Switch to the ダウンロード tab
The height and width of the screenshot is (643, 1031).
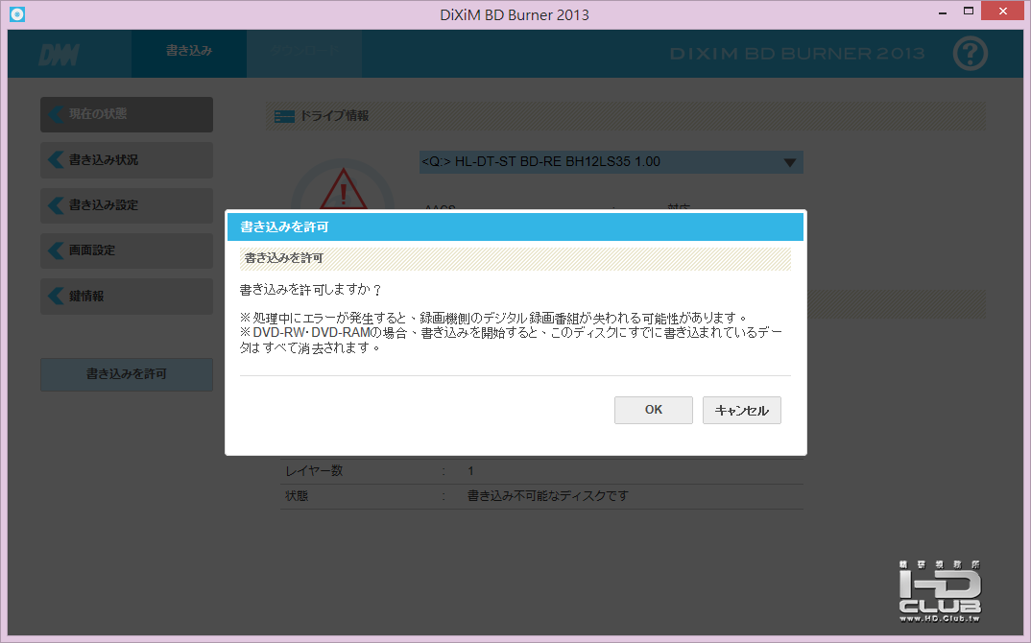point(303,51)
